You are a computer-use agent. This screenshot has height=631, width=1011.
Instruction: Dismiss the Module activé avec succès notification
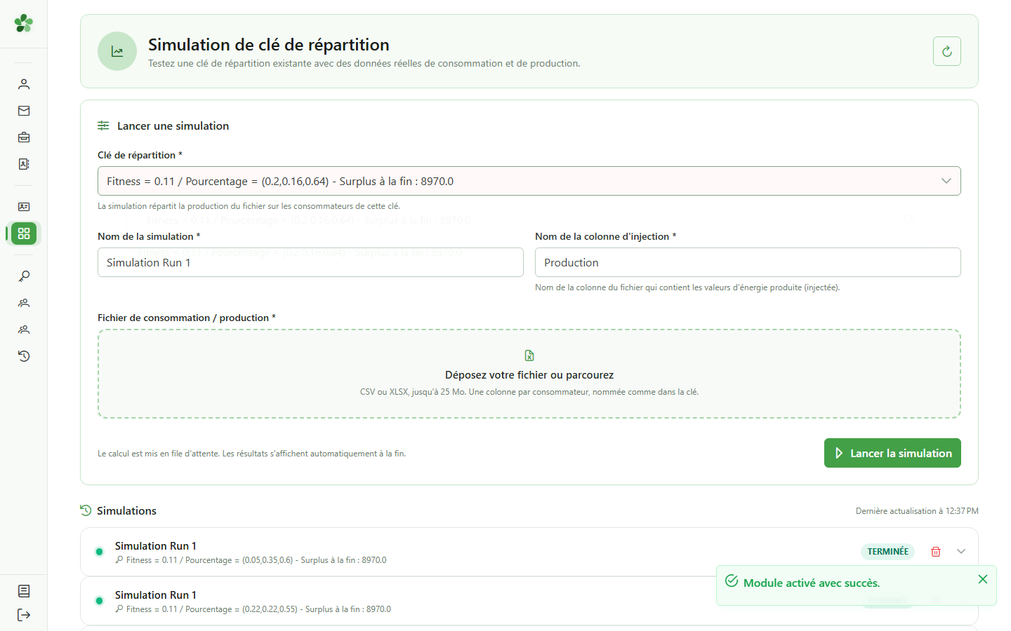pos(983,579)
